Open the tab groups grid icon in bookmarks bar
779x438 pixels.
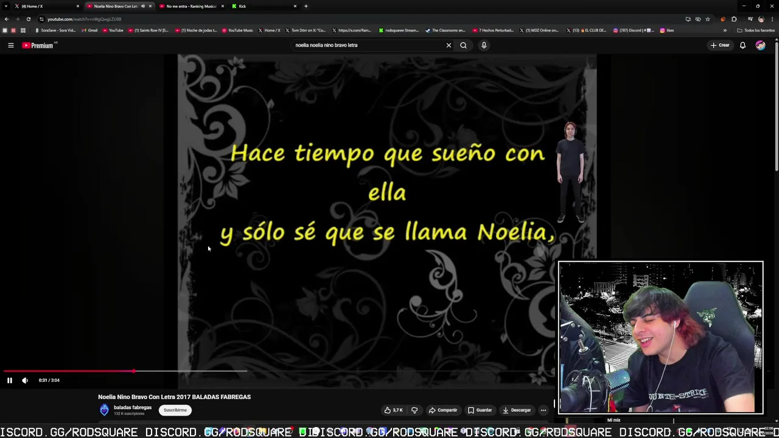pyautogui.click(x=23, y=30)
